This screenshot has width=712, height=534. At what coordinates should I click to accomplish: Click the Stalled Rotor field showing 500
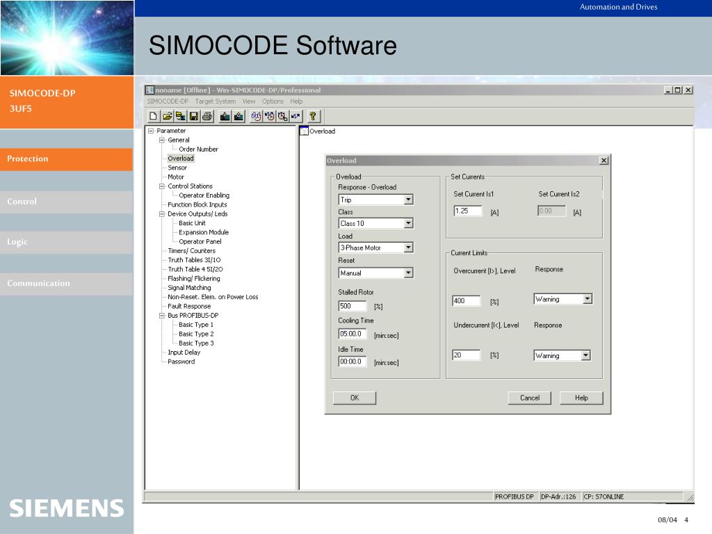tap(352, 306)
